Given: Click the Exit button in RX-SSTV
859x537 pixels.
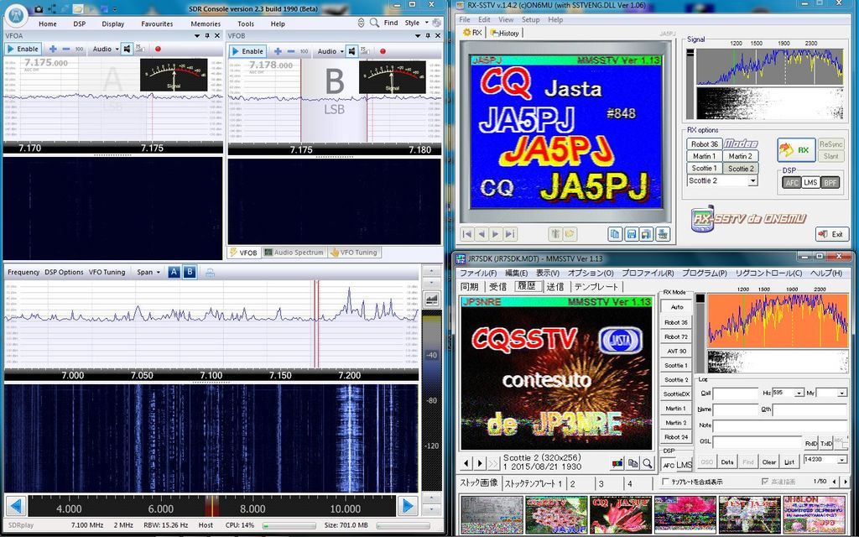Looking at the screenshot, I should [x=831, y=234].
